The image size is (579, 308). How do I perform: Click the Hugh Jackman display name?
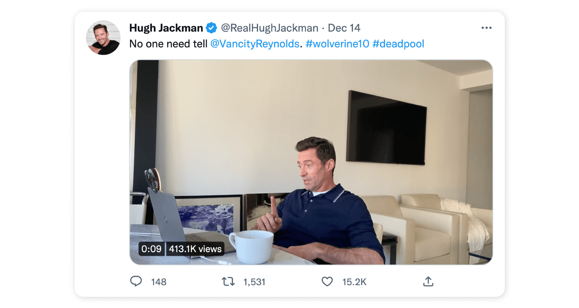coord(166,28)
